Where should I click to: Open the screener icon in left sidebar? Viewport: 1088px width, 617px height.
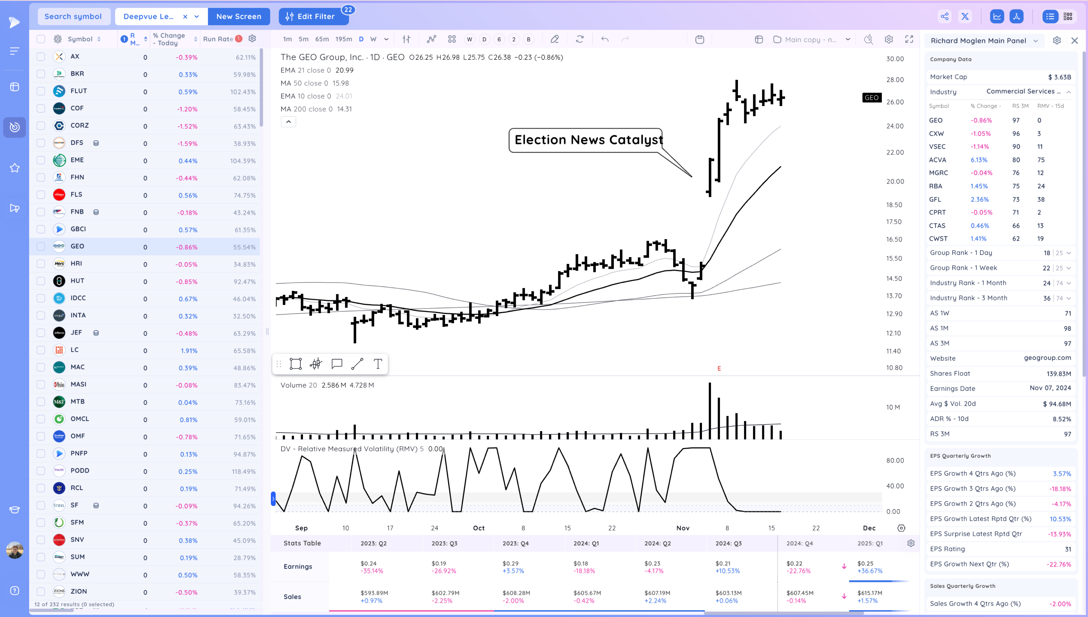tap(15, 127)
